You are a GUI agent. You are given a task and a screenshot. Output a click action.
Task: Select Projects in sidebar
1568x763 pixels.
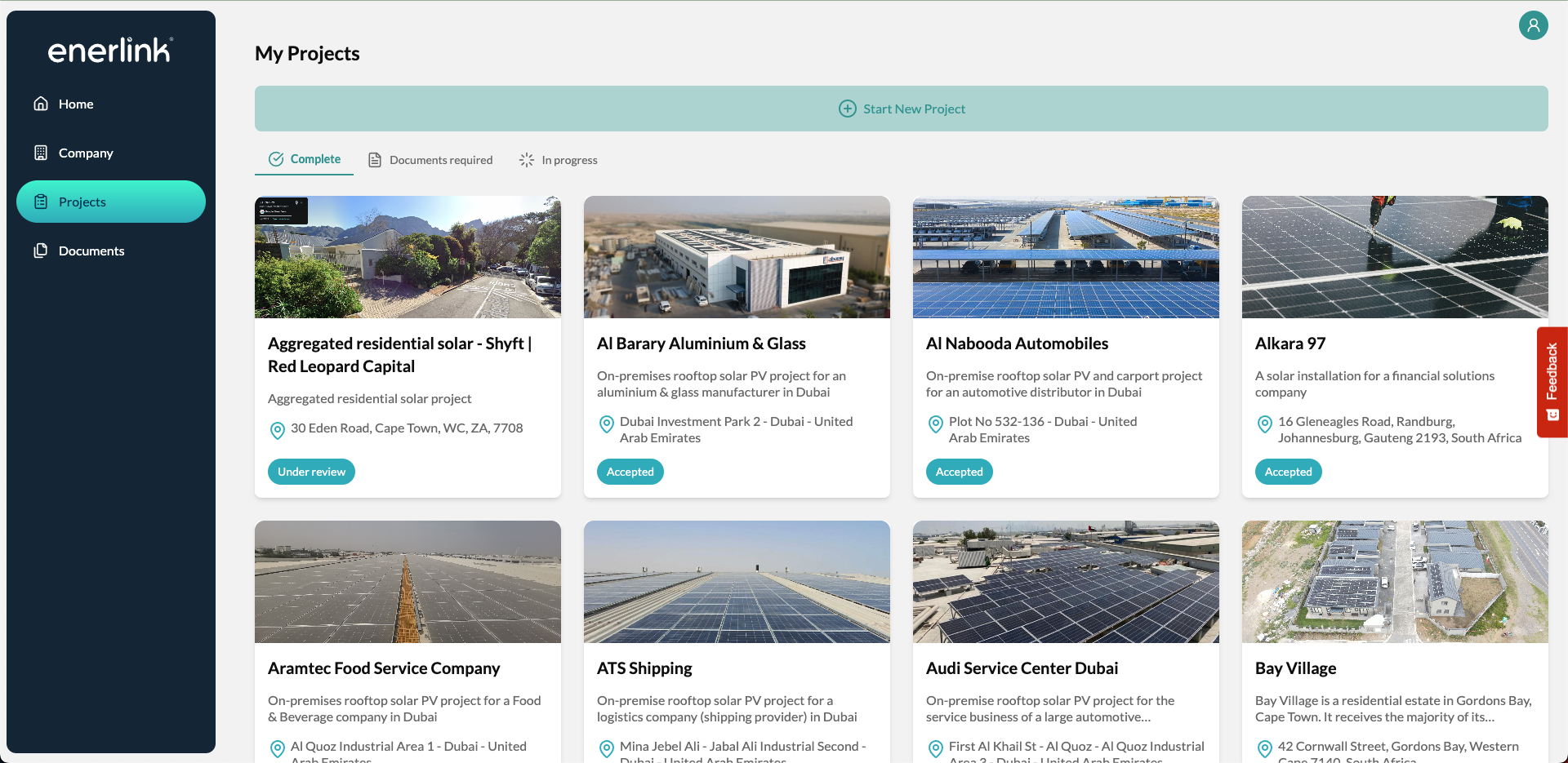point(111,202)
